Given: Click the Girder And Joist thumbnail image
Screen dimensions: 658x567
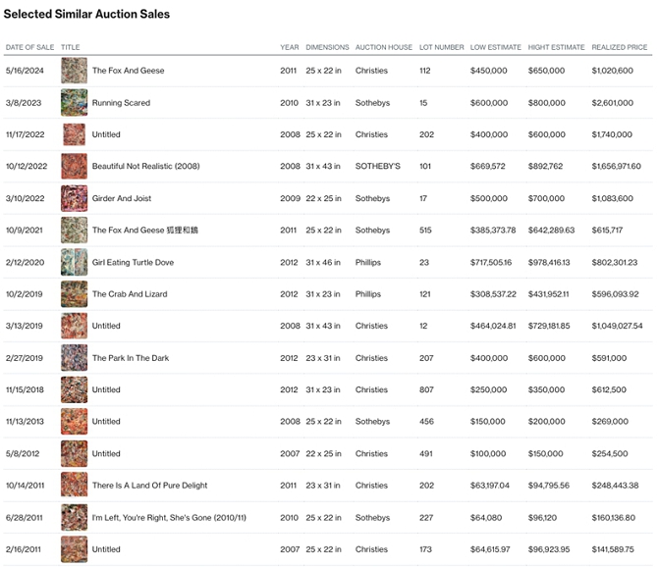Looking at the screenshot, I should click(x=74, y=198).
